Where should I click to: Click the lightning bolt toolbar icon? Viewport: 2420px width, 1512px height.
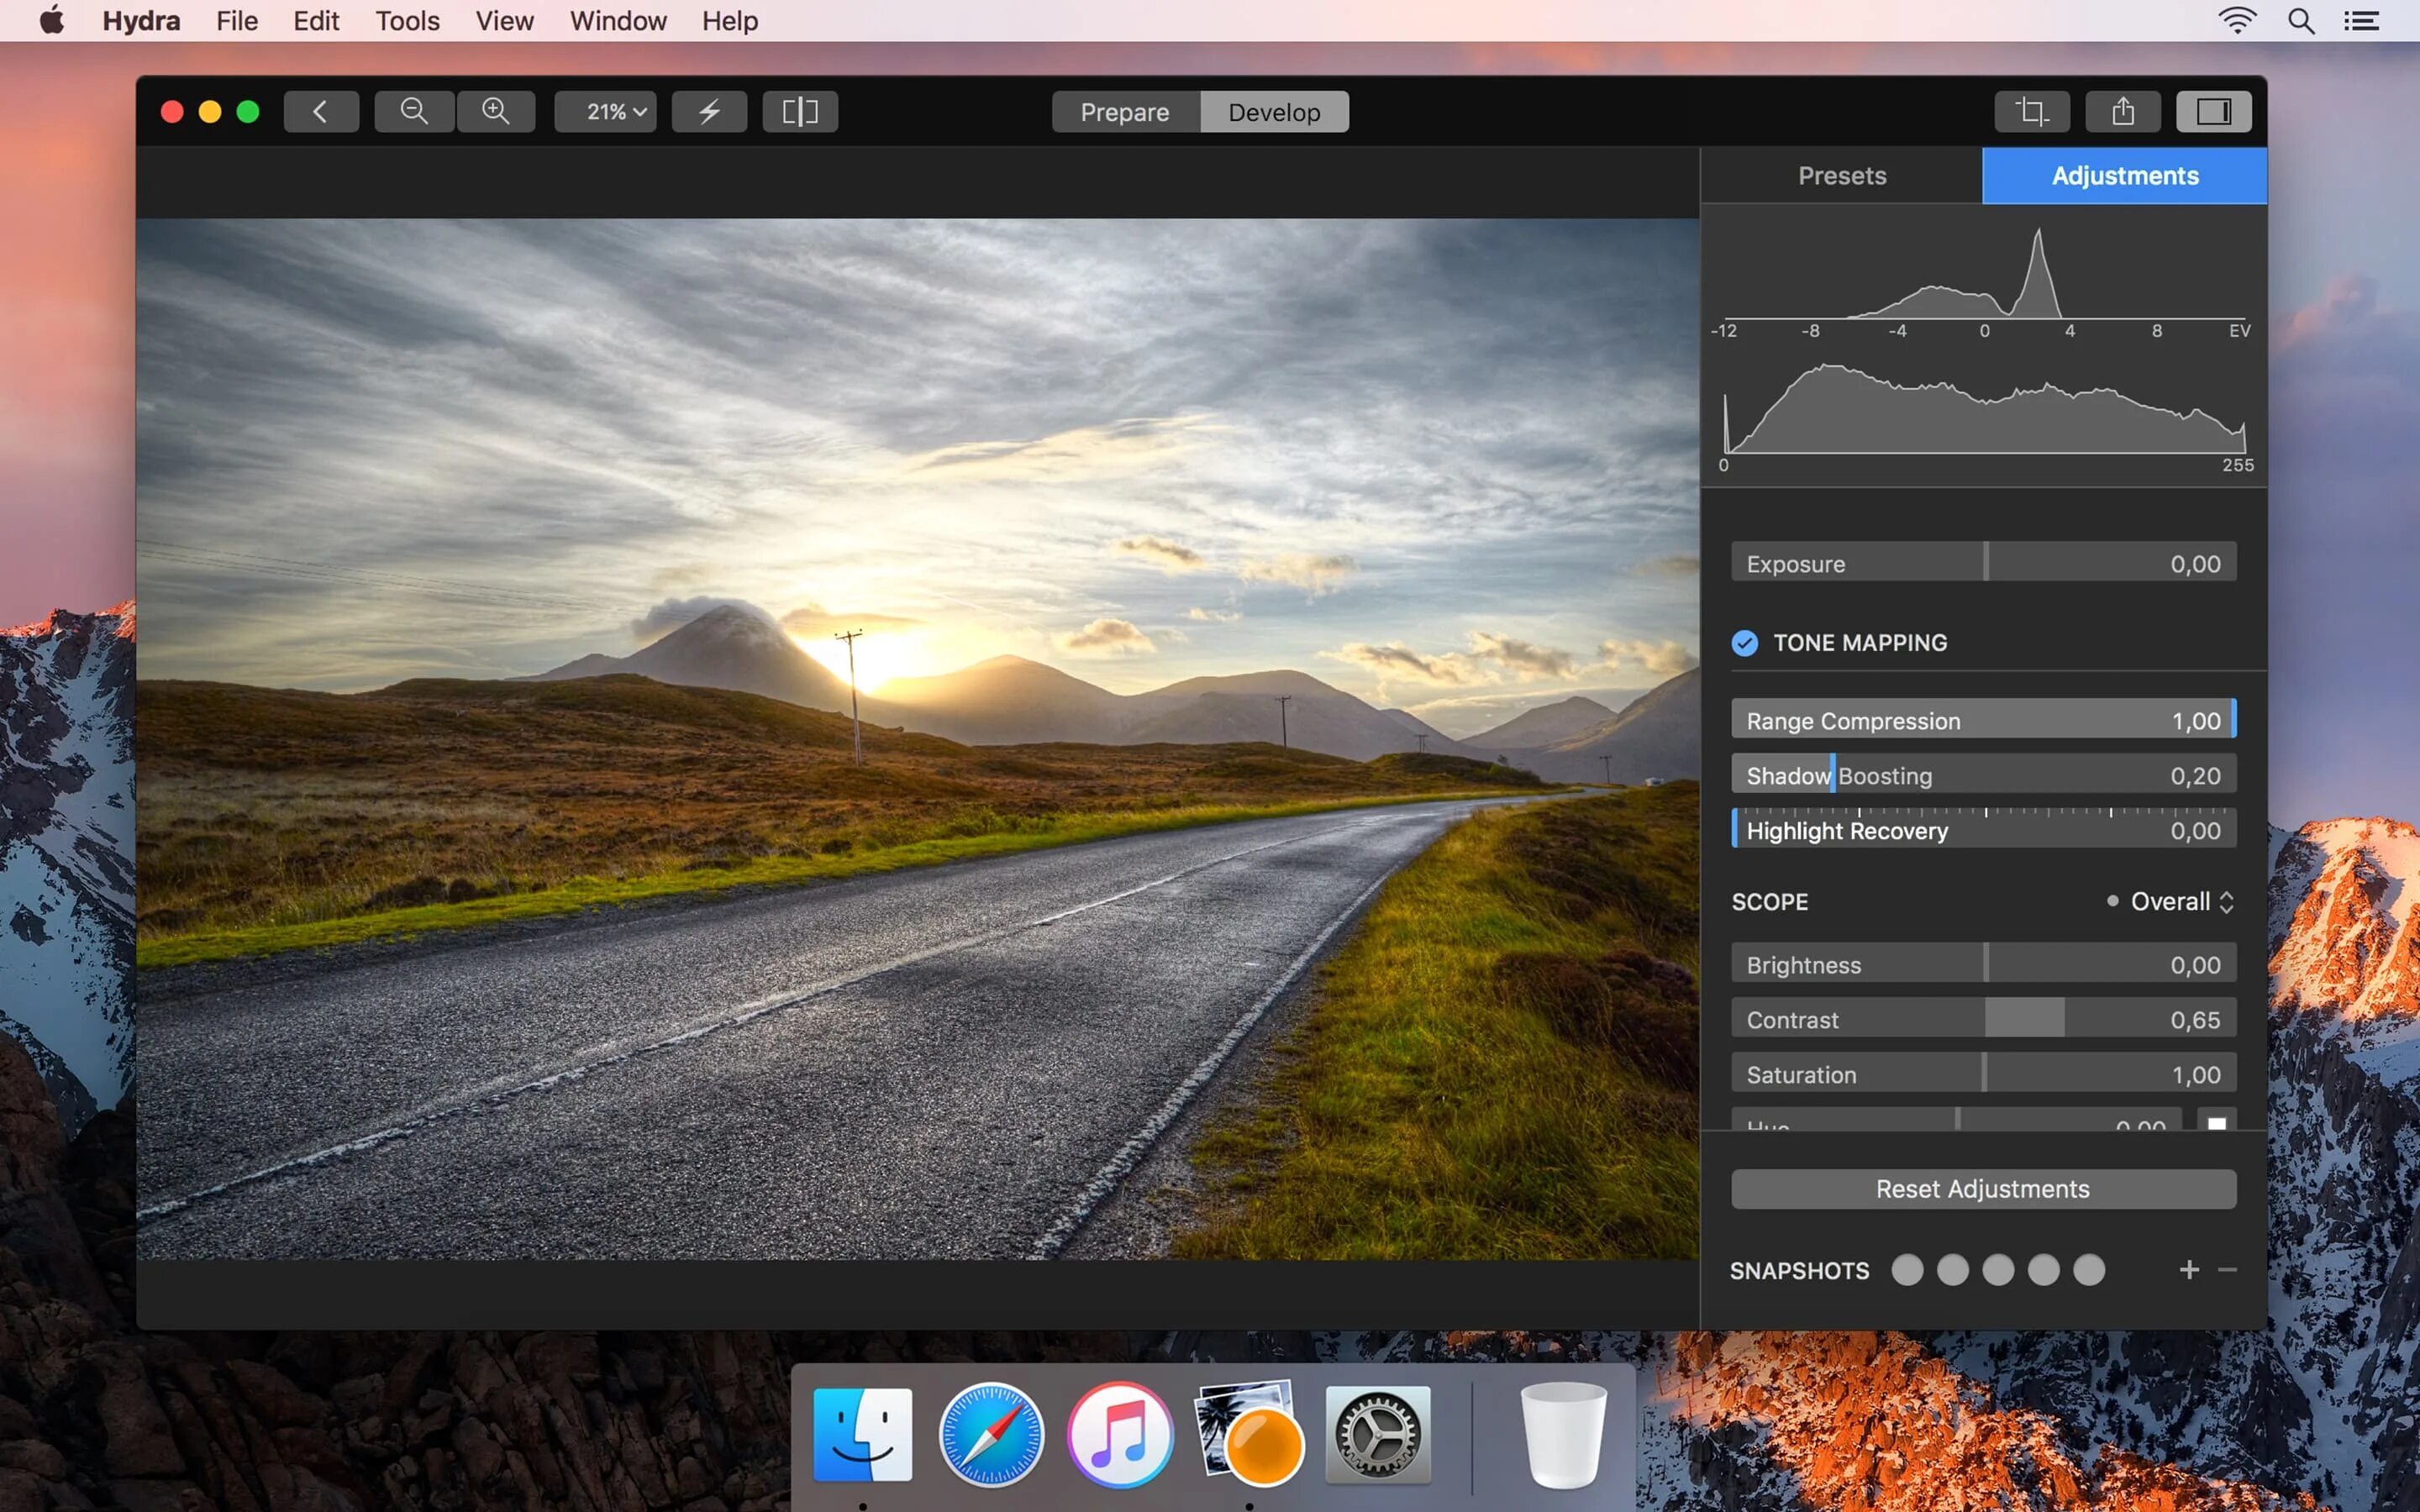pos(709,111)
